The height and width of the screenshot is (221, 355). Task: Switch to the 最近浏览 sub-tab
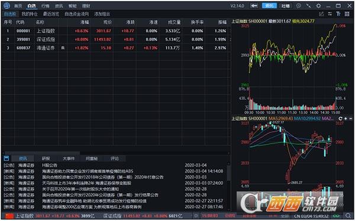pos(51,14)
